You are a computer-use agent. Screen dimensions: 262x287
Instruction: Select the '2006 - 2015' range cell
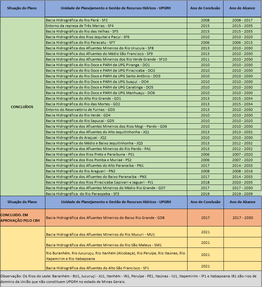242,43
